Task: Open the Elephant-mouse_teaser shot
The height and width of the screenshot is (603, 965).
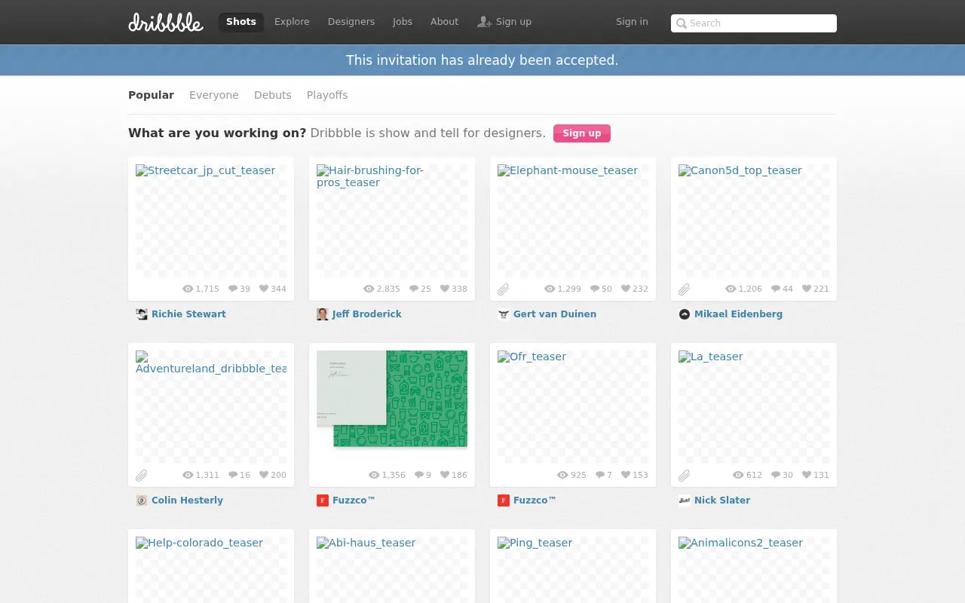Action: (573, 221)
